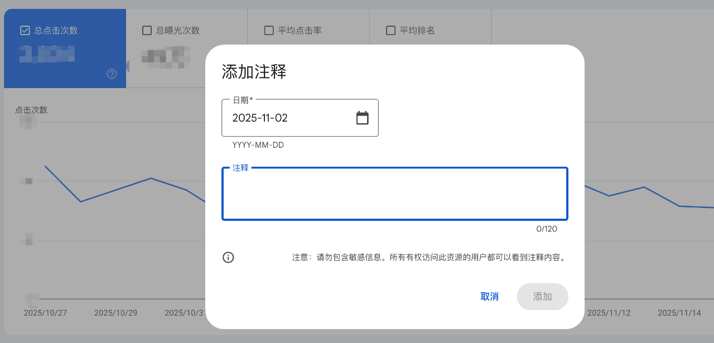
Task: Open the calendar date picker icon
Action: point(363,118)
